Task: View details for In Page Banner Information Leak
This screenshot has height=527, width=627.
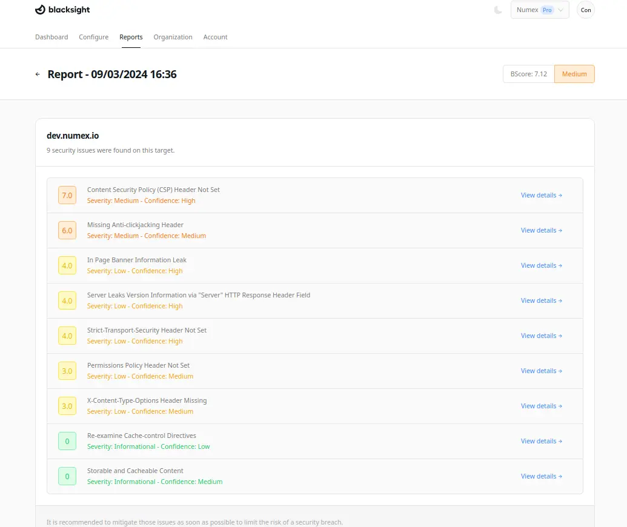Action: point(541,266)
